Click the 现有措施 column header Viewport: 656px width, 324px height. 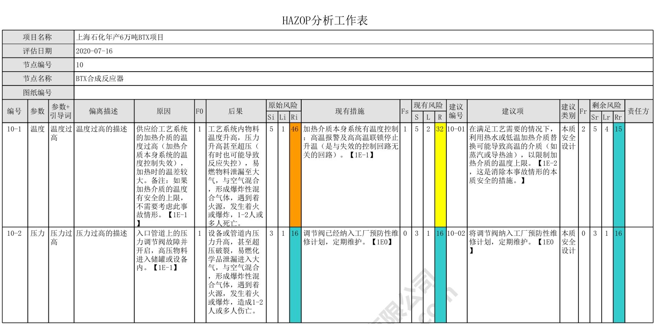[350, 111]
